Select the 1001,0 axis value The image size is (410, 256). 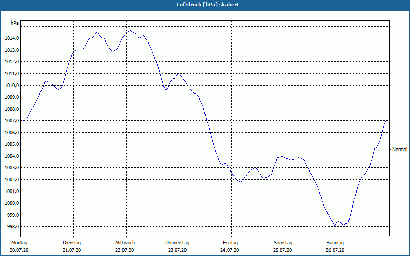(x=12, y=191)
